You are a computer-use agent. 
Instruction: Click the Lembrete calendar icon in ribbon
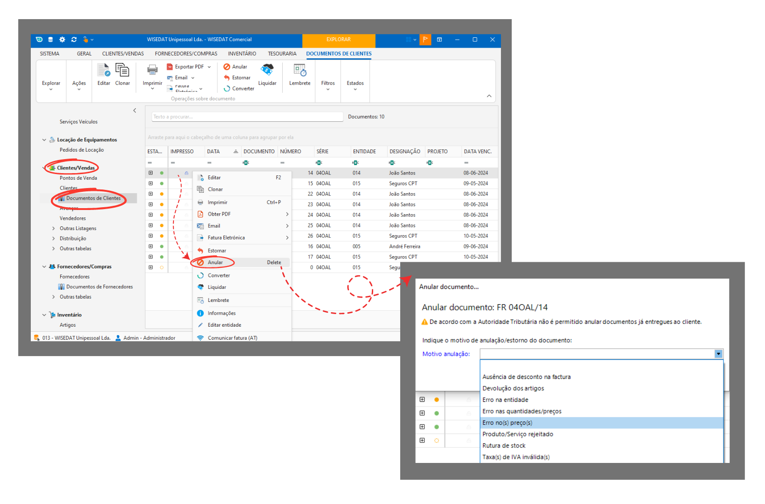click(x=299, y=70)
